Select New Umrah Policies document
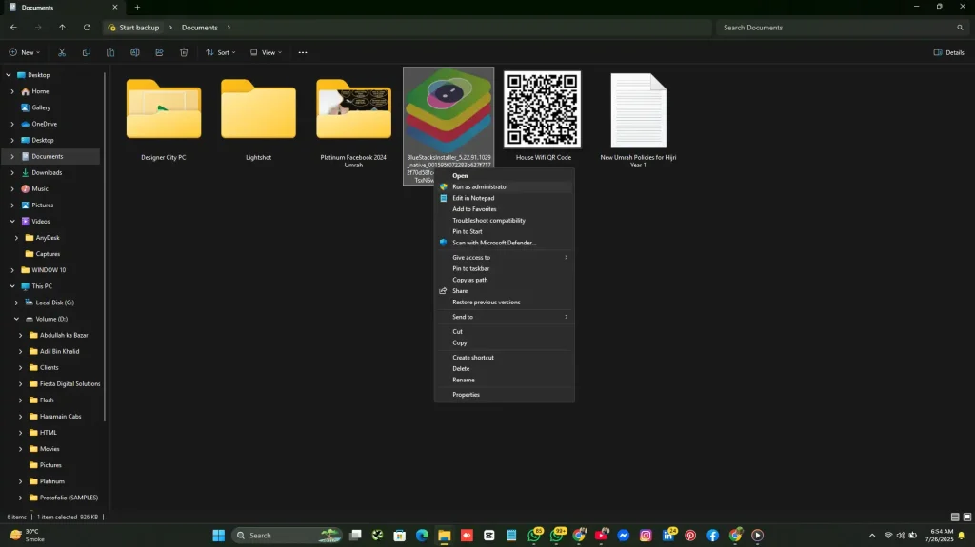975x547 pixels. [638, 119]
